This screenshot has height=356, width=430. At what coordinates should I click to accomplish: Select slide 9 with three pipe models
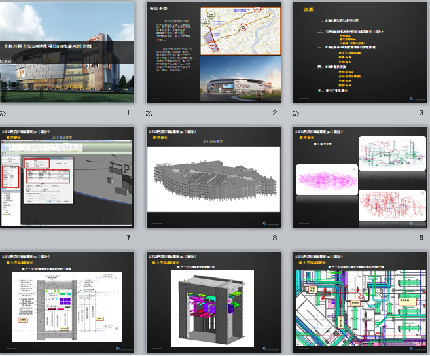click(360, 177)
